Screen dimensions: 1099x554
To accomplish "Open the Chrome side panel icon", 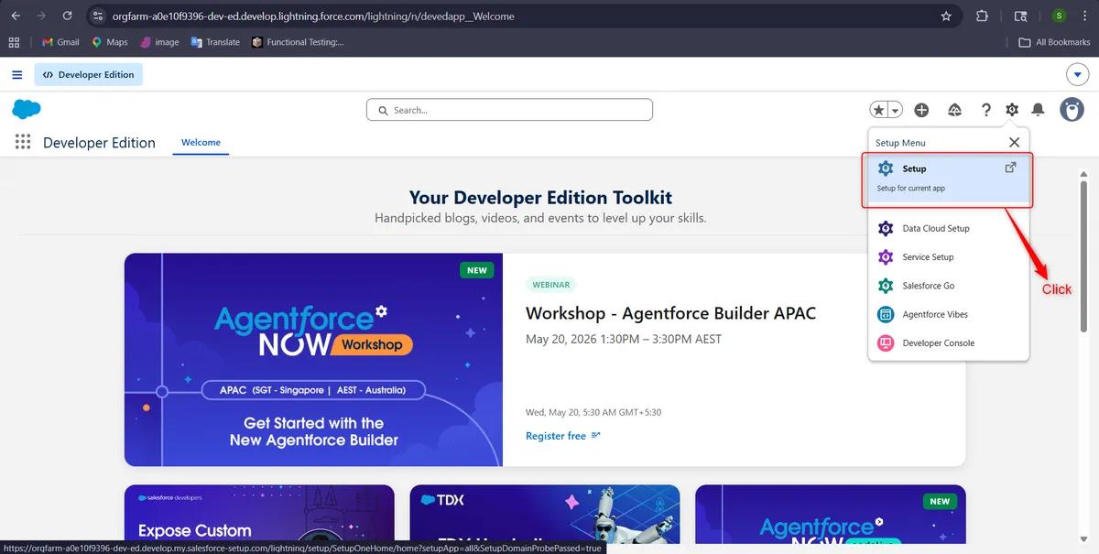I will pos(1021,16).
